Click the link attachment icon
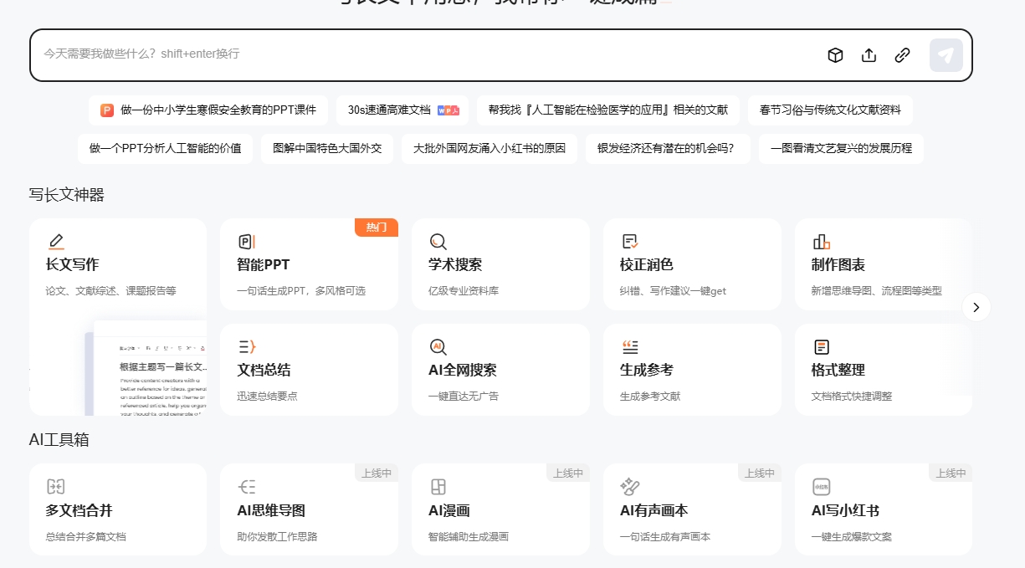Screen dimensions: 1025x568 pyautogui.click(x=902, y=55)
